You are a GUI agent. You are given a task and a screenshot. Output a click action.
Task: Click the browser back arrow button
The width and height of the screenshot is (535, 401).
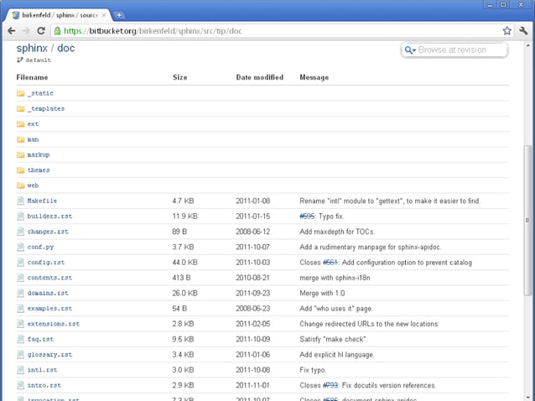click(x=12, y=30)
